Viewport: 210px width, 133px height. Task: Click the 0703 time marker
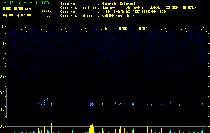63,29
